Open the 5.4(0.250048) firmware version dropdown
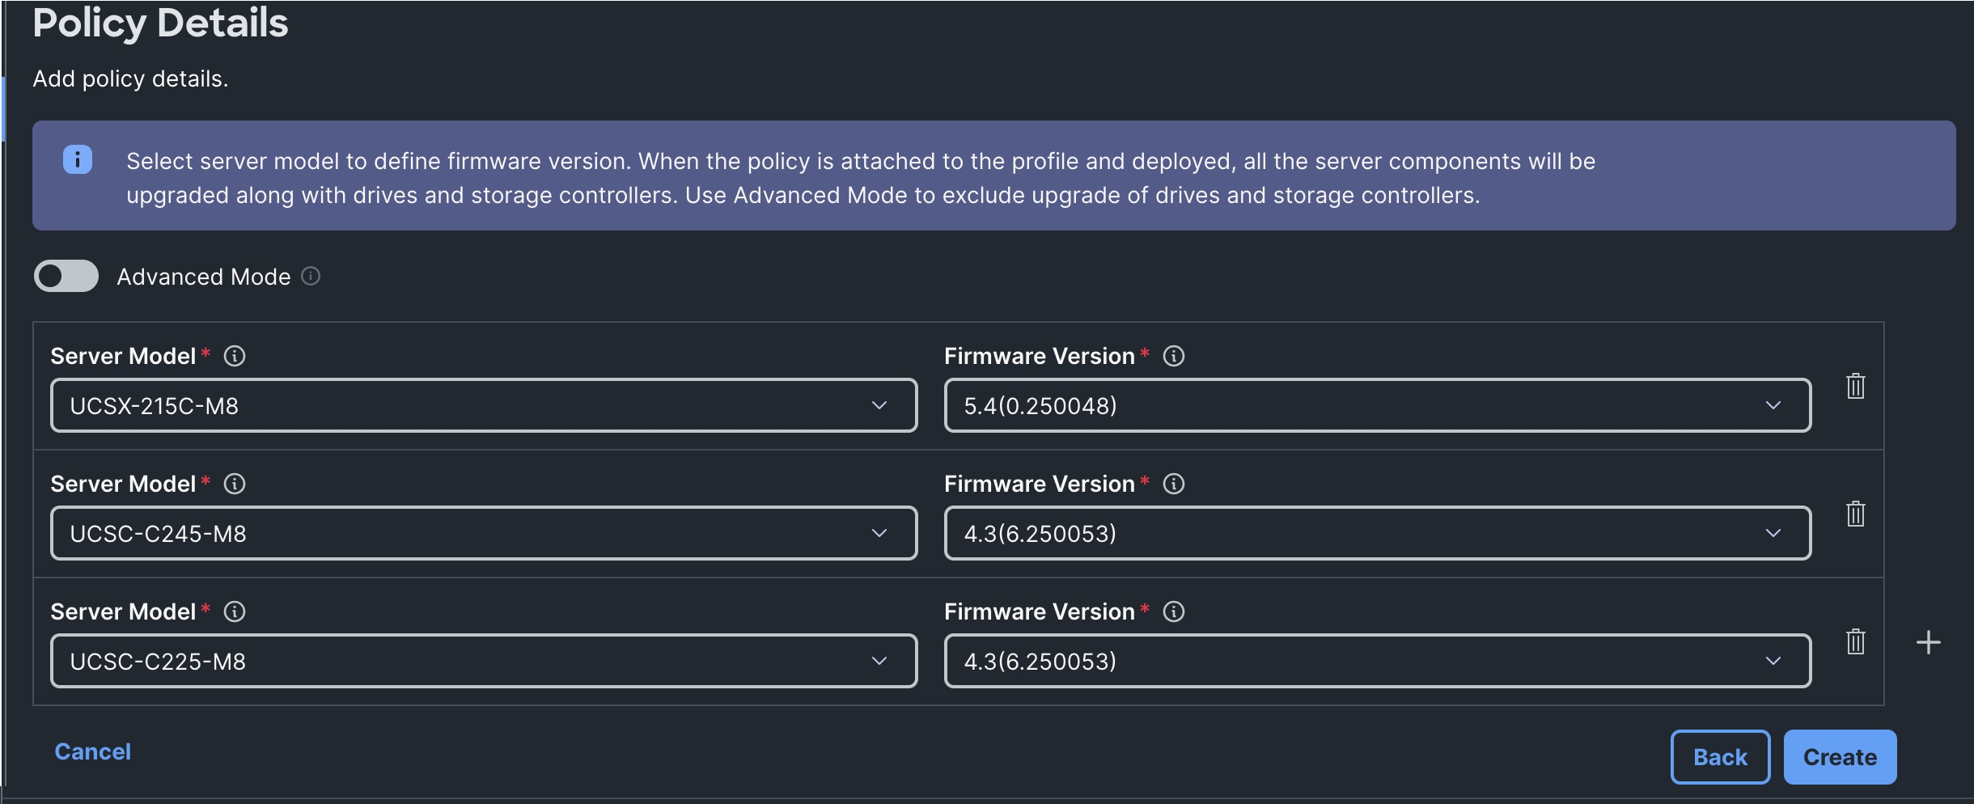Image resolution: width=1974 pixels, height=804 pixels. coord(1377,405)
